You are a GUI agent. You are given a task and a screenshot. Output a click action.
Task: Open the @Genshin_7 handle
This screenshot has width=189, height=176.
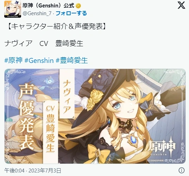coord(37,13)
